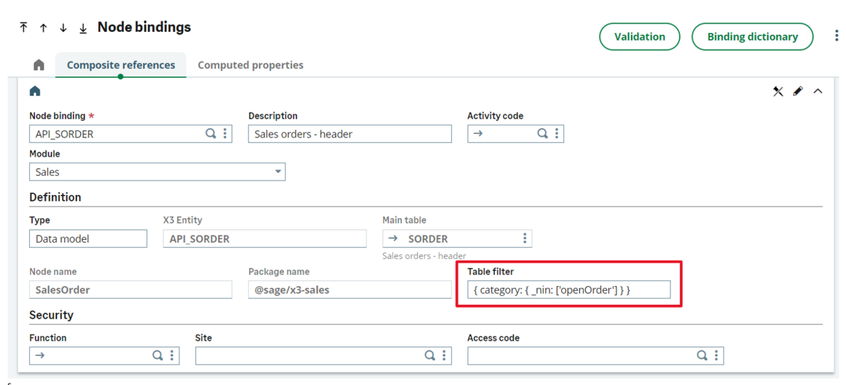The width and height of the screenshot is (846, 385).
Task: Collapse the panel with the chevron up
Action: pos(818,91)
